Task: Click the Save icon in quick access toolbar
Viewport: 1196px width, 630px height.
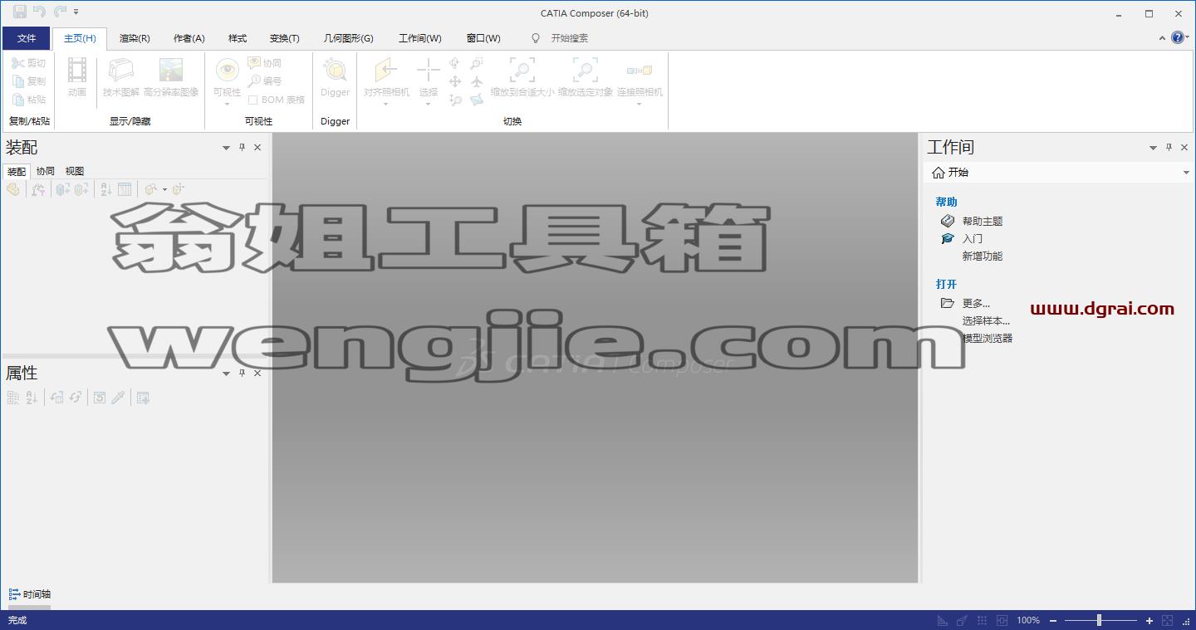Action: tap(19, 12)
